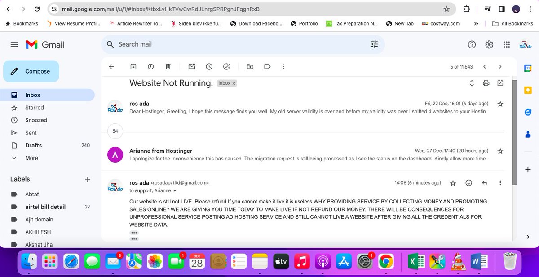Screen dimensions: 539x277
Task: Create new label plus button
Action: tap(87, 179)
